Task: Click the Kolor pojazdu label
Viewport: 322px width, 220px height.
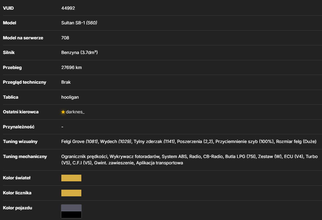Action: click(17, 208)
